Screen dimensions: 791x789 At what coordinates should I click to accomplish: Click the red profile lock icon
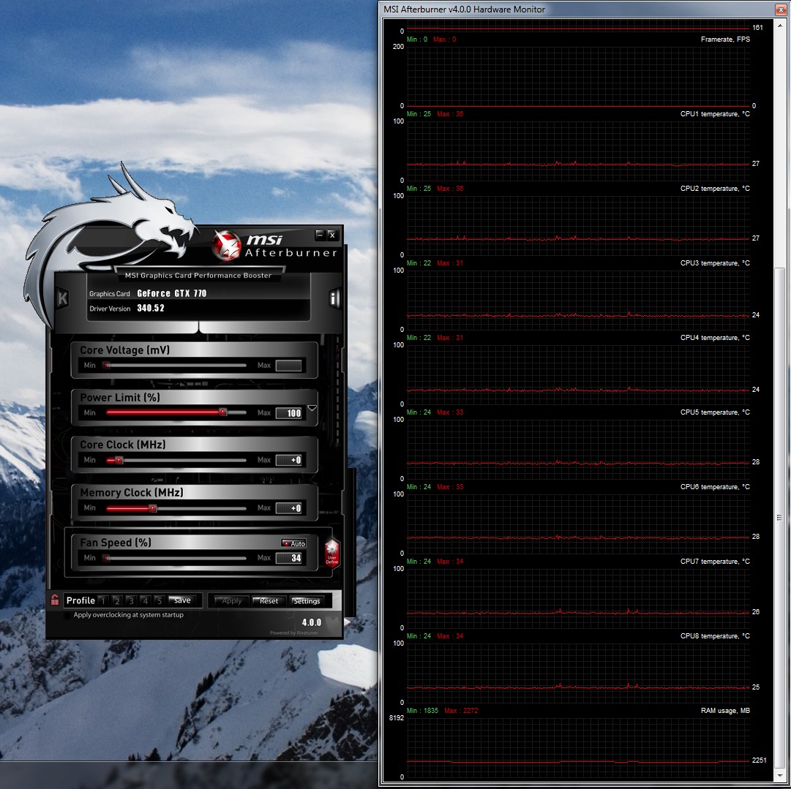point(55,600)
